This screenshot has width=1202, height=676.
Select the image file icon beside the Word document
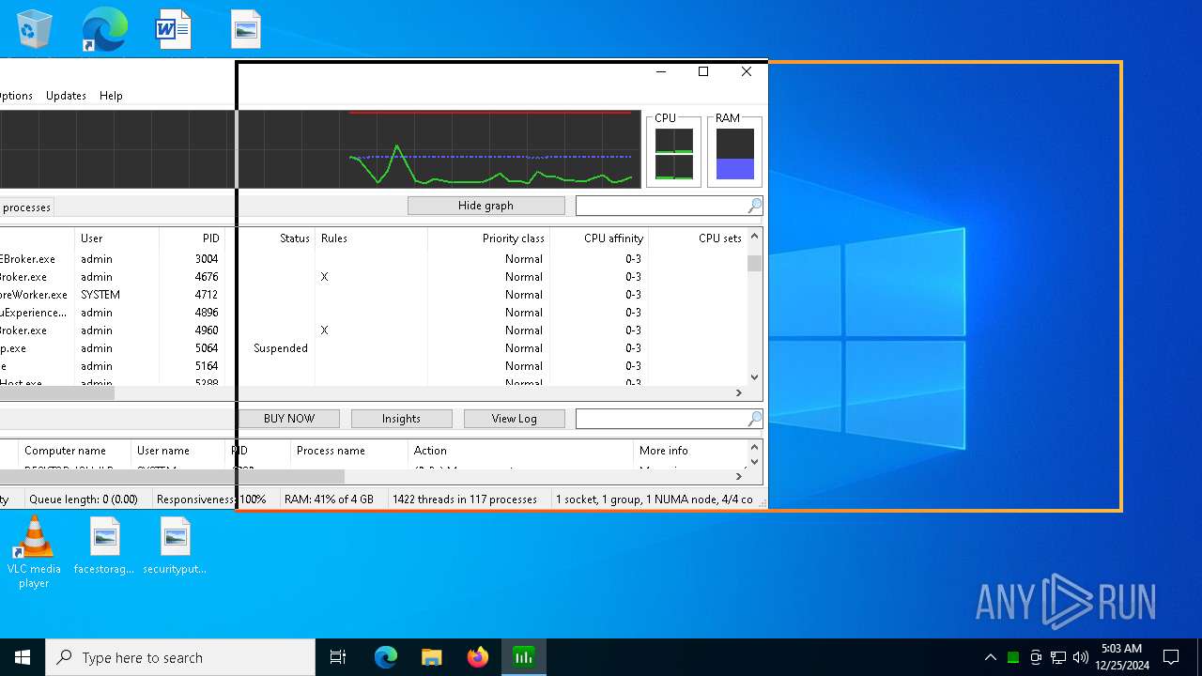[x=246, y=29]
